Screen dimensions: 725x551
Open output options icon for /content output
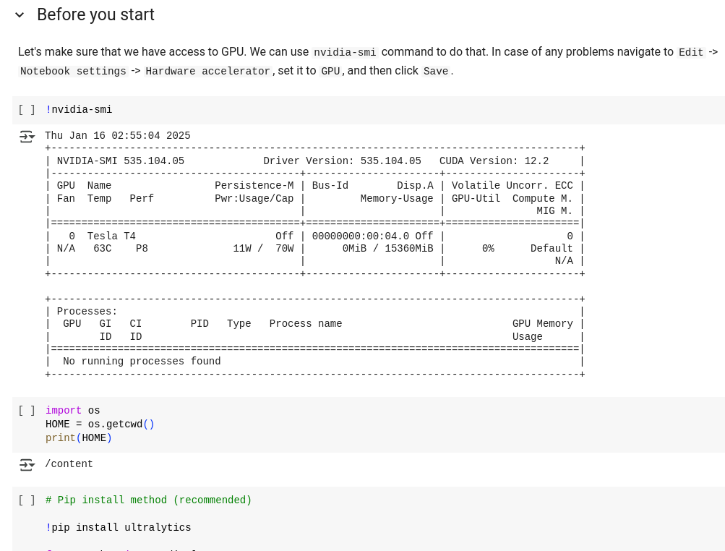(27, 464)
